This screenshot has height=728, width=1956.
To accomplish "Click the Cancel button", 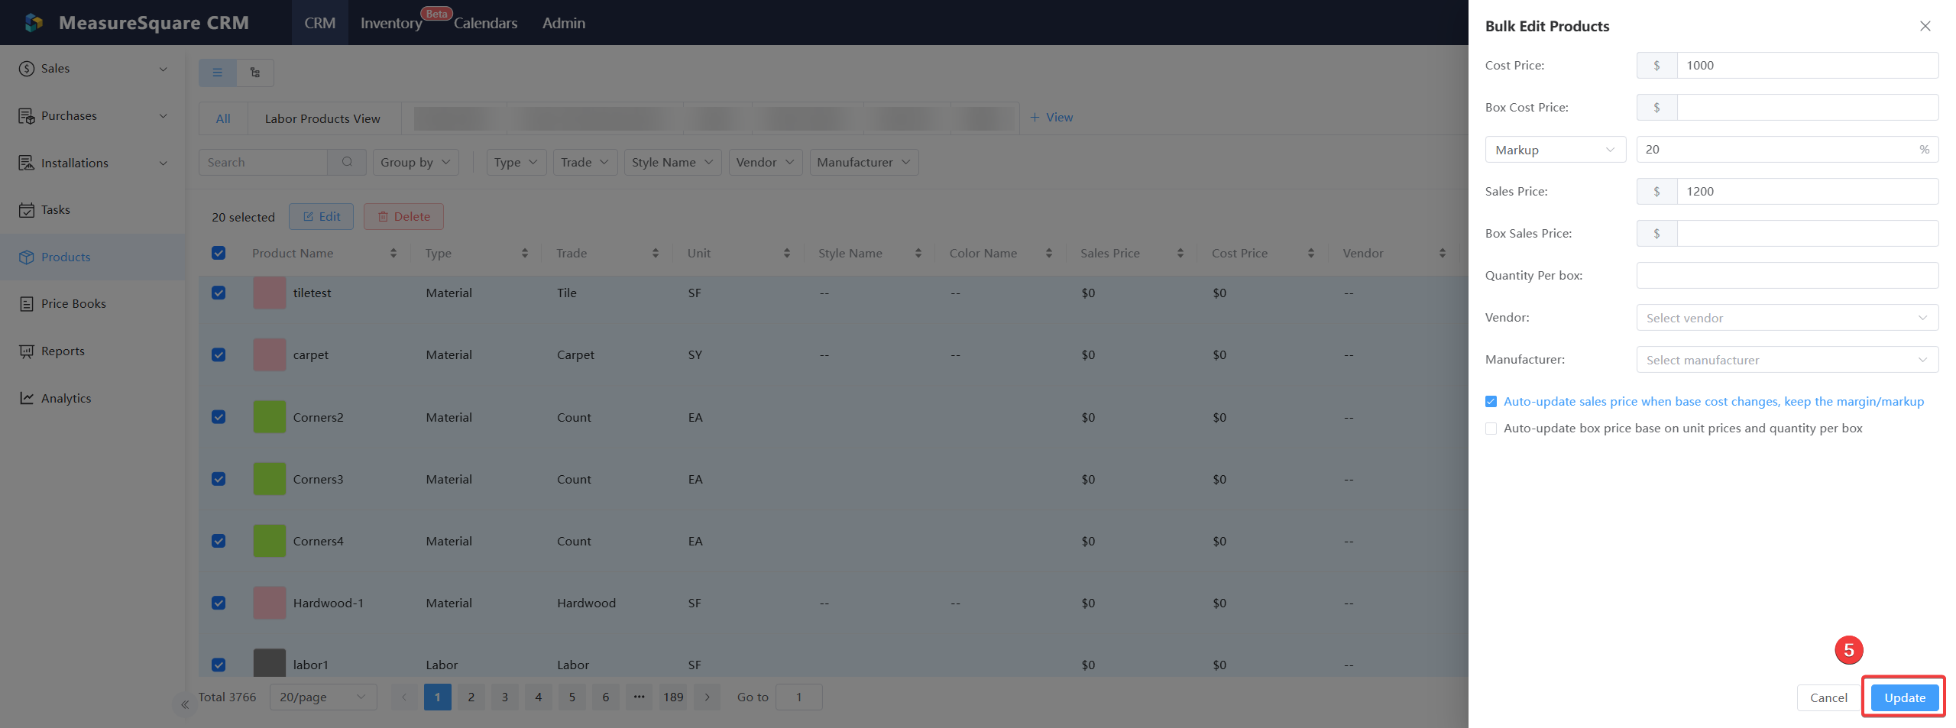I will 1828,697.
